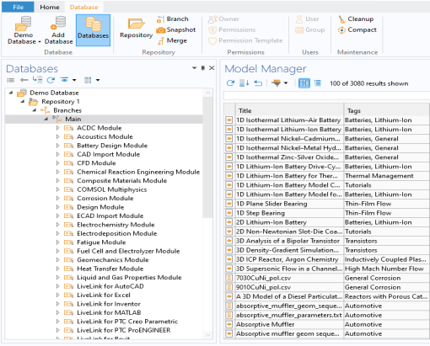Click the collapse tree icon in Databases toolbar
This screenshot has width=430, height=346.
tap(37, 80)
